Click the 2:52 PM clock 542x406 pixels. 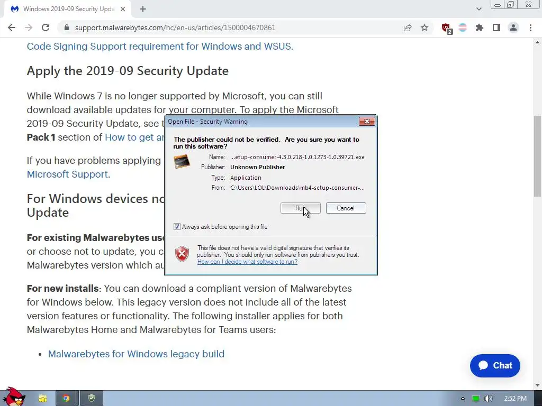pos(515,399)
